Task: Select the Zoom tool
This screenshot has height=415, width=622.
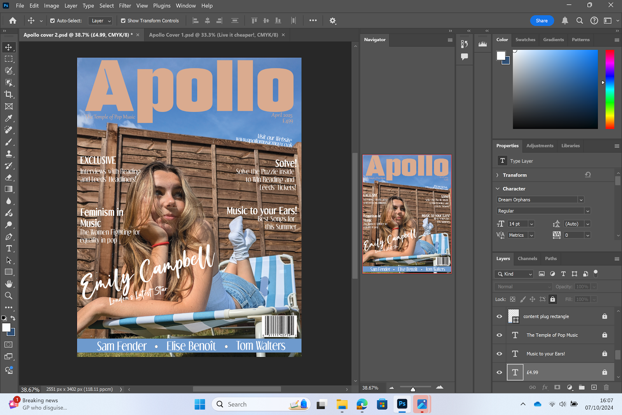Action: point(9,296)
